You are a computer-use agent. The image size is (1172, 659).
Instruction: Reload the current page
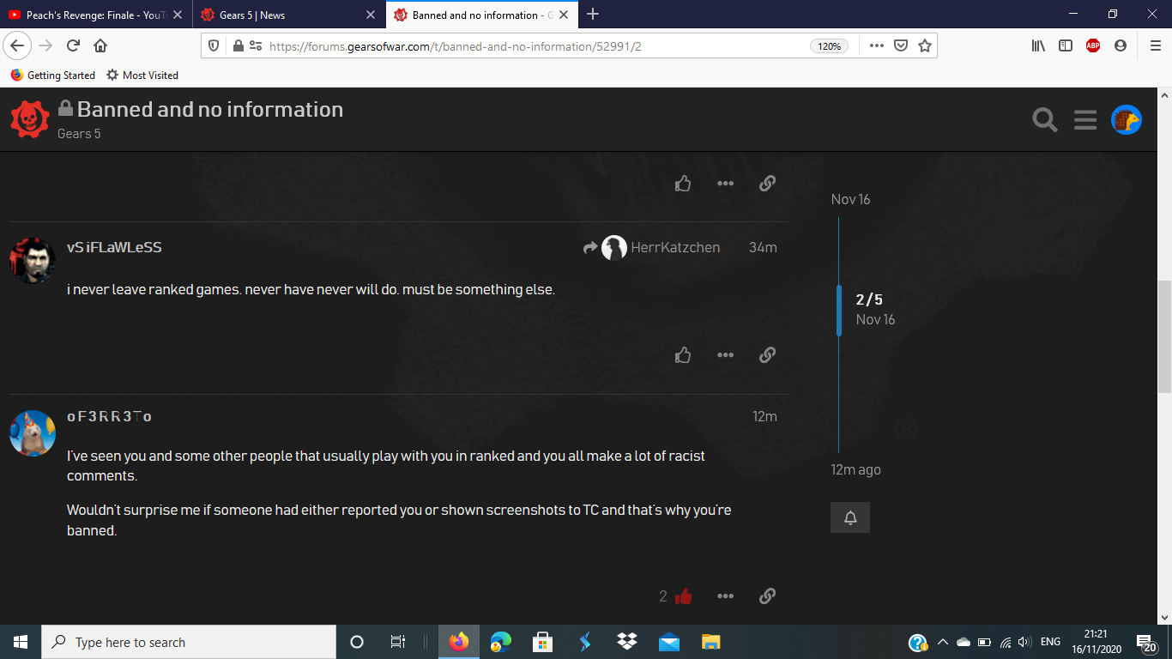[x=73, y=46]
